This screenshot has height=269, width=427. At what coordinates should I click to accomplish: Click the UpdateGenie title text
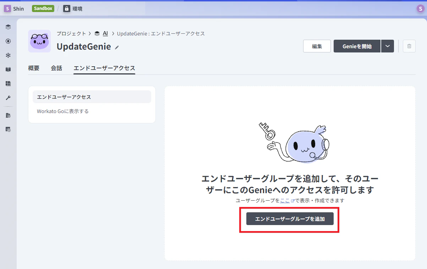[x=84, y=46]
